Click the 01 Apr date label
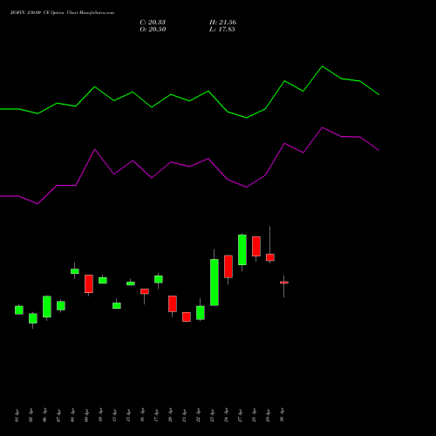The height and width of the screenshot is (436, 436). click(17, 415)
